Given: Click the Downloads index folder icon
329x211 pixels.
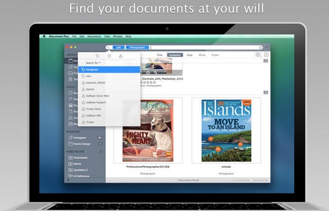Looking at the screenshot, I should (71, 157).
